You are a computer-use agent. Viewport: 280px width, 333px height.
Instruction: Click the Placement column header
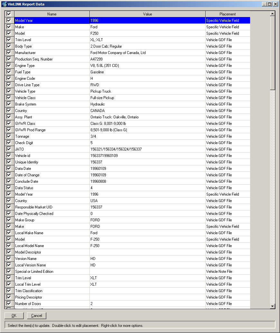pos(228,14)
